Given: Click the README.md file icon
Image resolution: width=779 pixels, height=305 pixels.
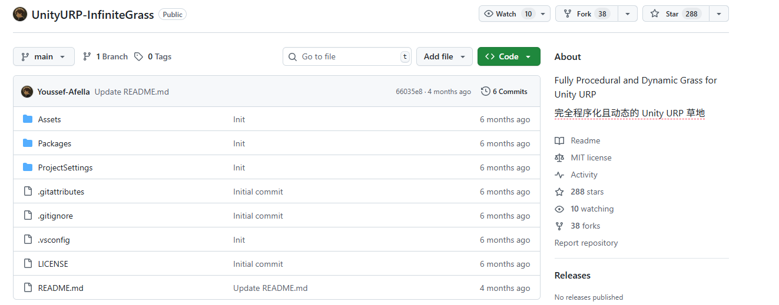Looking at the screenshot, I should coord(28,288).
